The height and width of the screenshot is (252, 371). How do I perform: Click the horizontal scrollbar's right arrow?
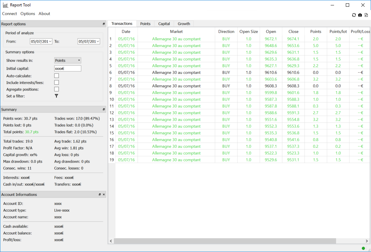367,241
